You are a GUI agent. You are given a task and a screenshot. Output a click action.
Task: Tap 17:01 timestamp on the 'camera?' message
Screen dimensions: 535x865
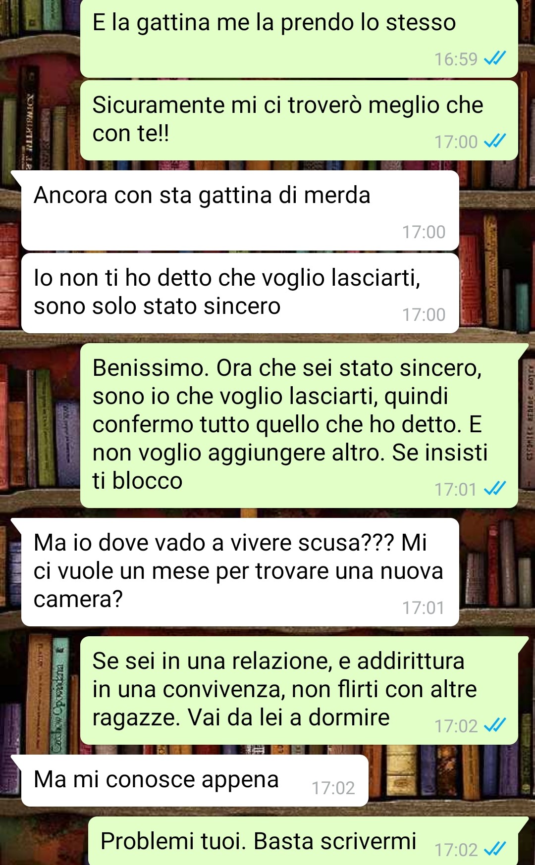point(424,608)
